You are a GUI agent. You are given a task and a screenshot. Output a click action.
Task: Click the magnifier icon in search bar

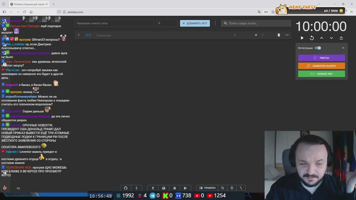coord(225,23)
